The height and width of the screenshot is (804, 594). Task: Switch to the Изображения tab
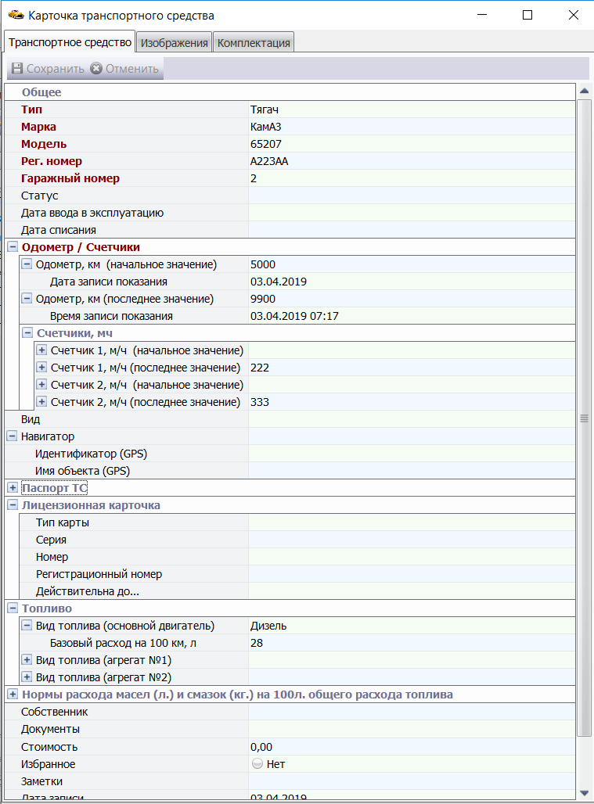(175, 42)
